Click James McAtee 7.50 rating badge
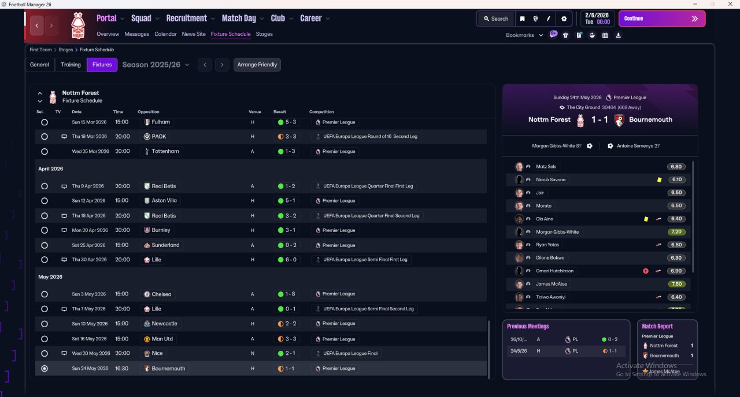Viewport: 740px width, 397px height. 676,284
